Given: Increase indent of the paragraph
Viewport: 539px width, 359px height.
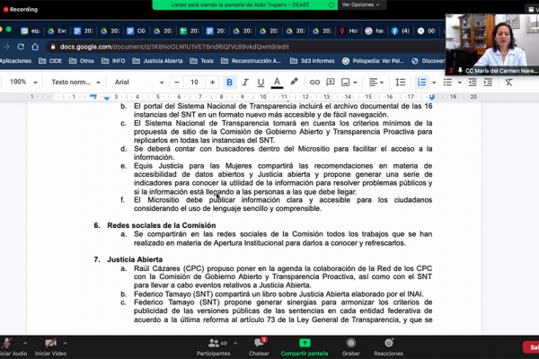Looking at the screenshot, I should click(x=488, y=82).
